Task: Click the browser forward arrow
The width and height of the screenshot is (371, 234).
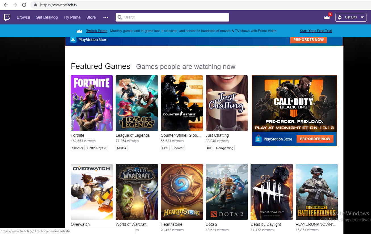Action: [15, 5]
